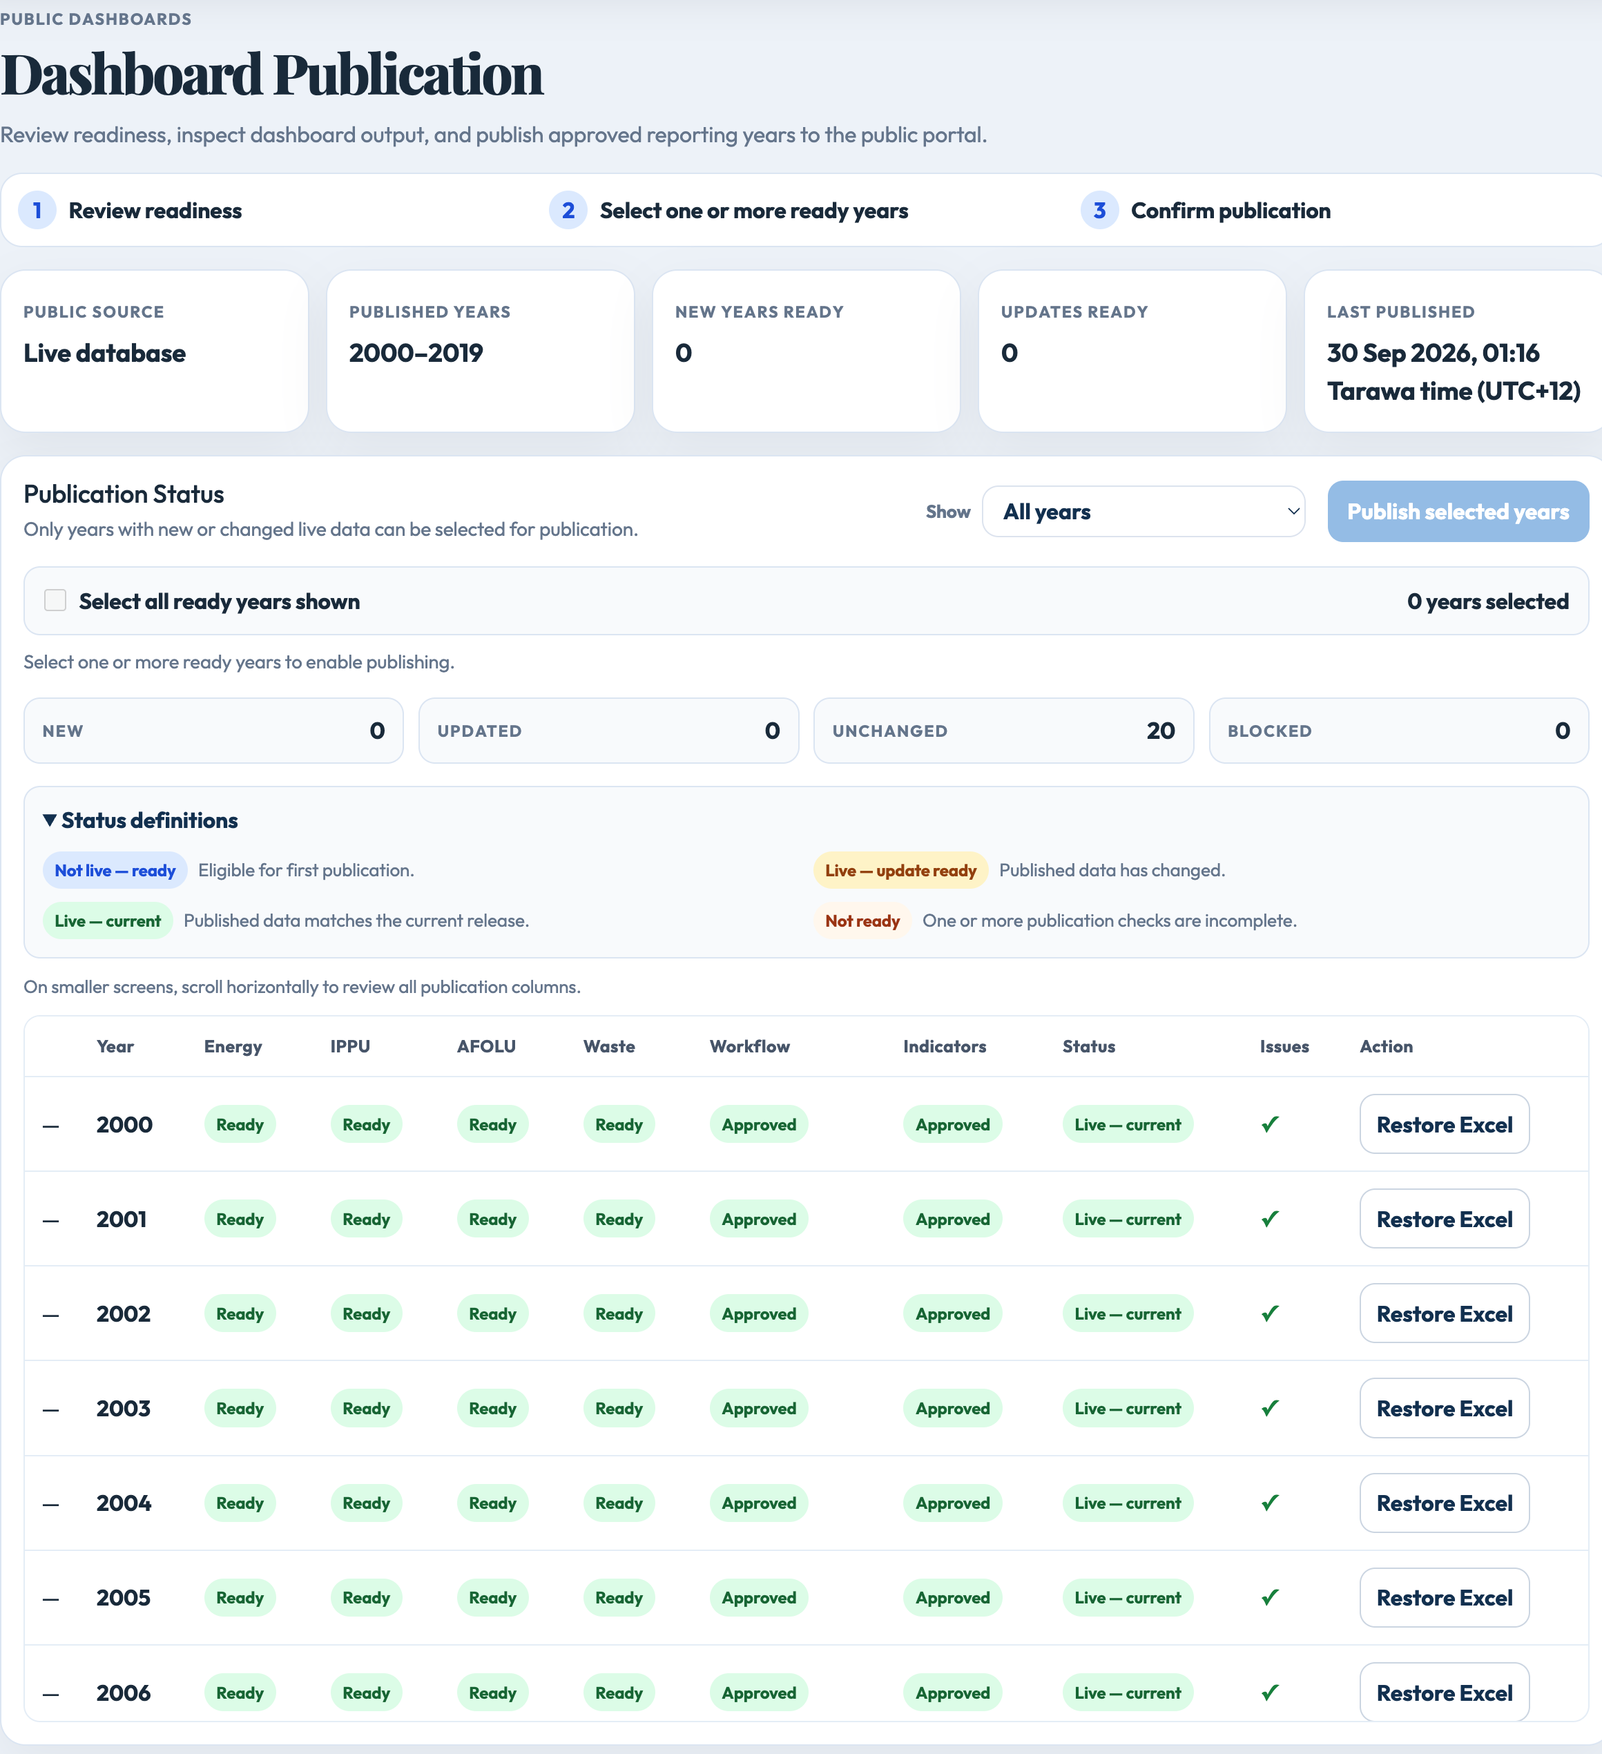The width and height of the screenshot is (1602, 1754).
Task: Click Review readiness step label
Action: click(155, 211)
